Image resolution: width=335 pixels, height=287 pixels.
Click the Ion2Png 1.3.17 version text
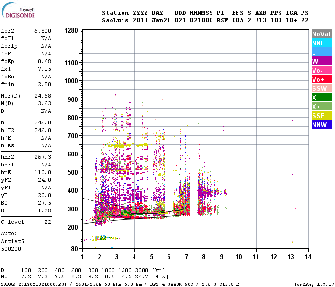tap(314, 284)
